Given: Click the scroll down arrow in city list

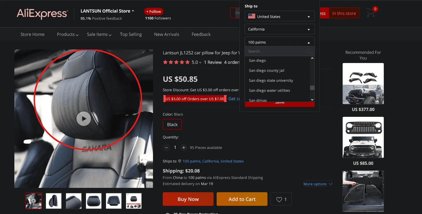Looking at the screenshot, I should tap(312, 100).
